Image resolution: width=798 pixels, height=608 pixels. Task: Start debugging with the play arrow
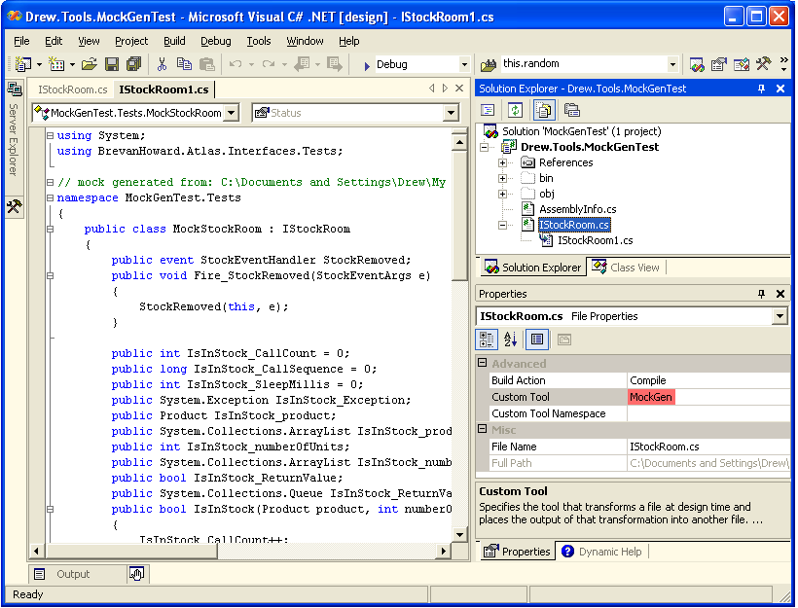[x=367, y=65]
